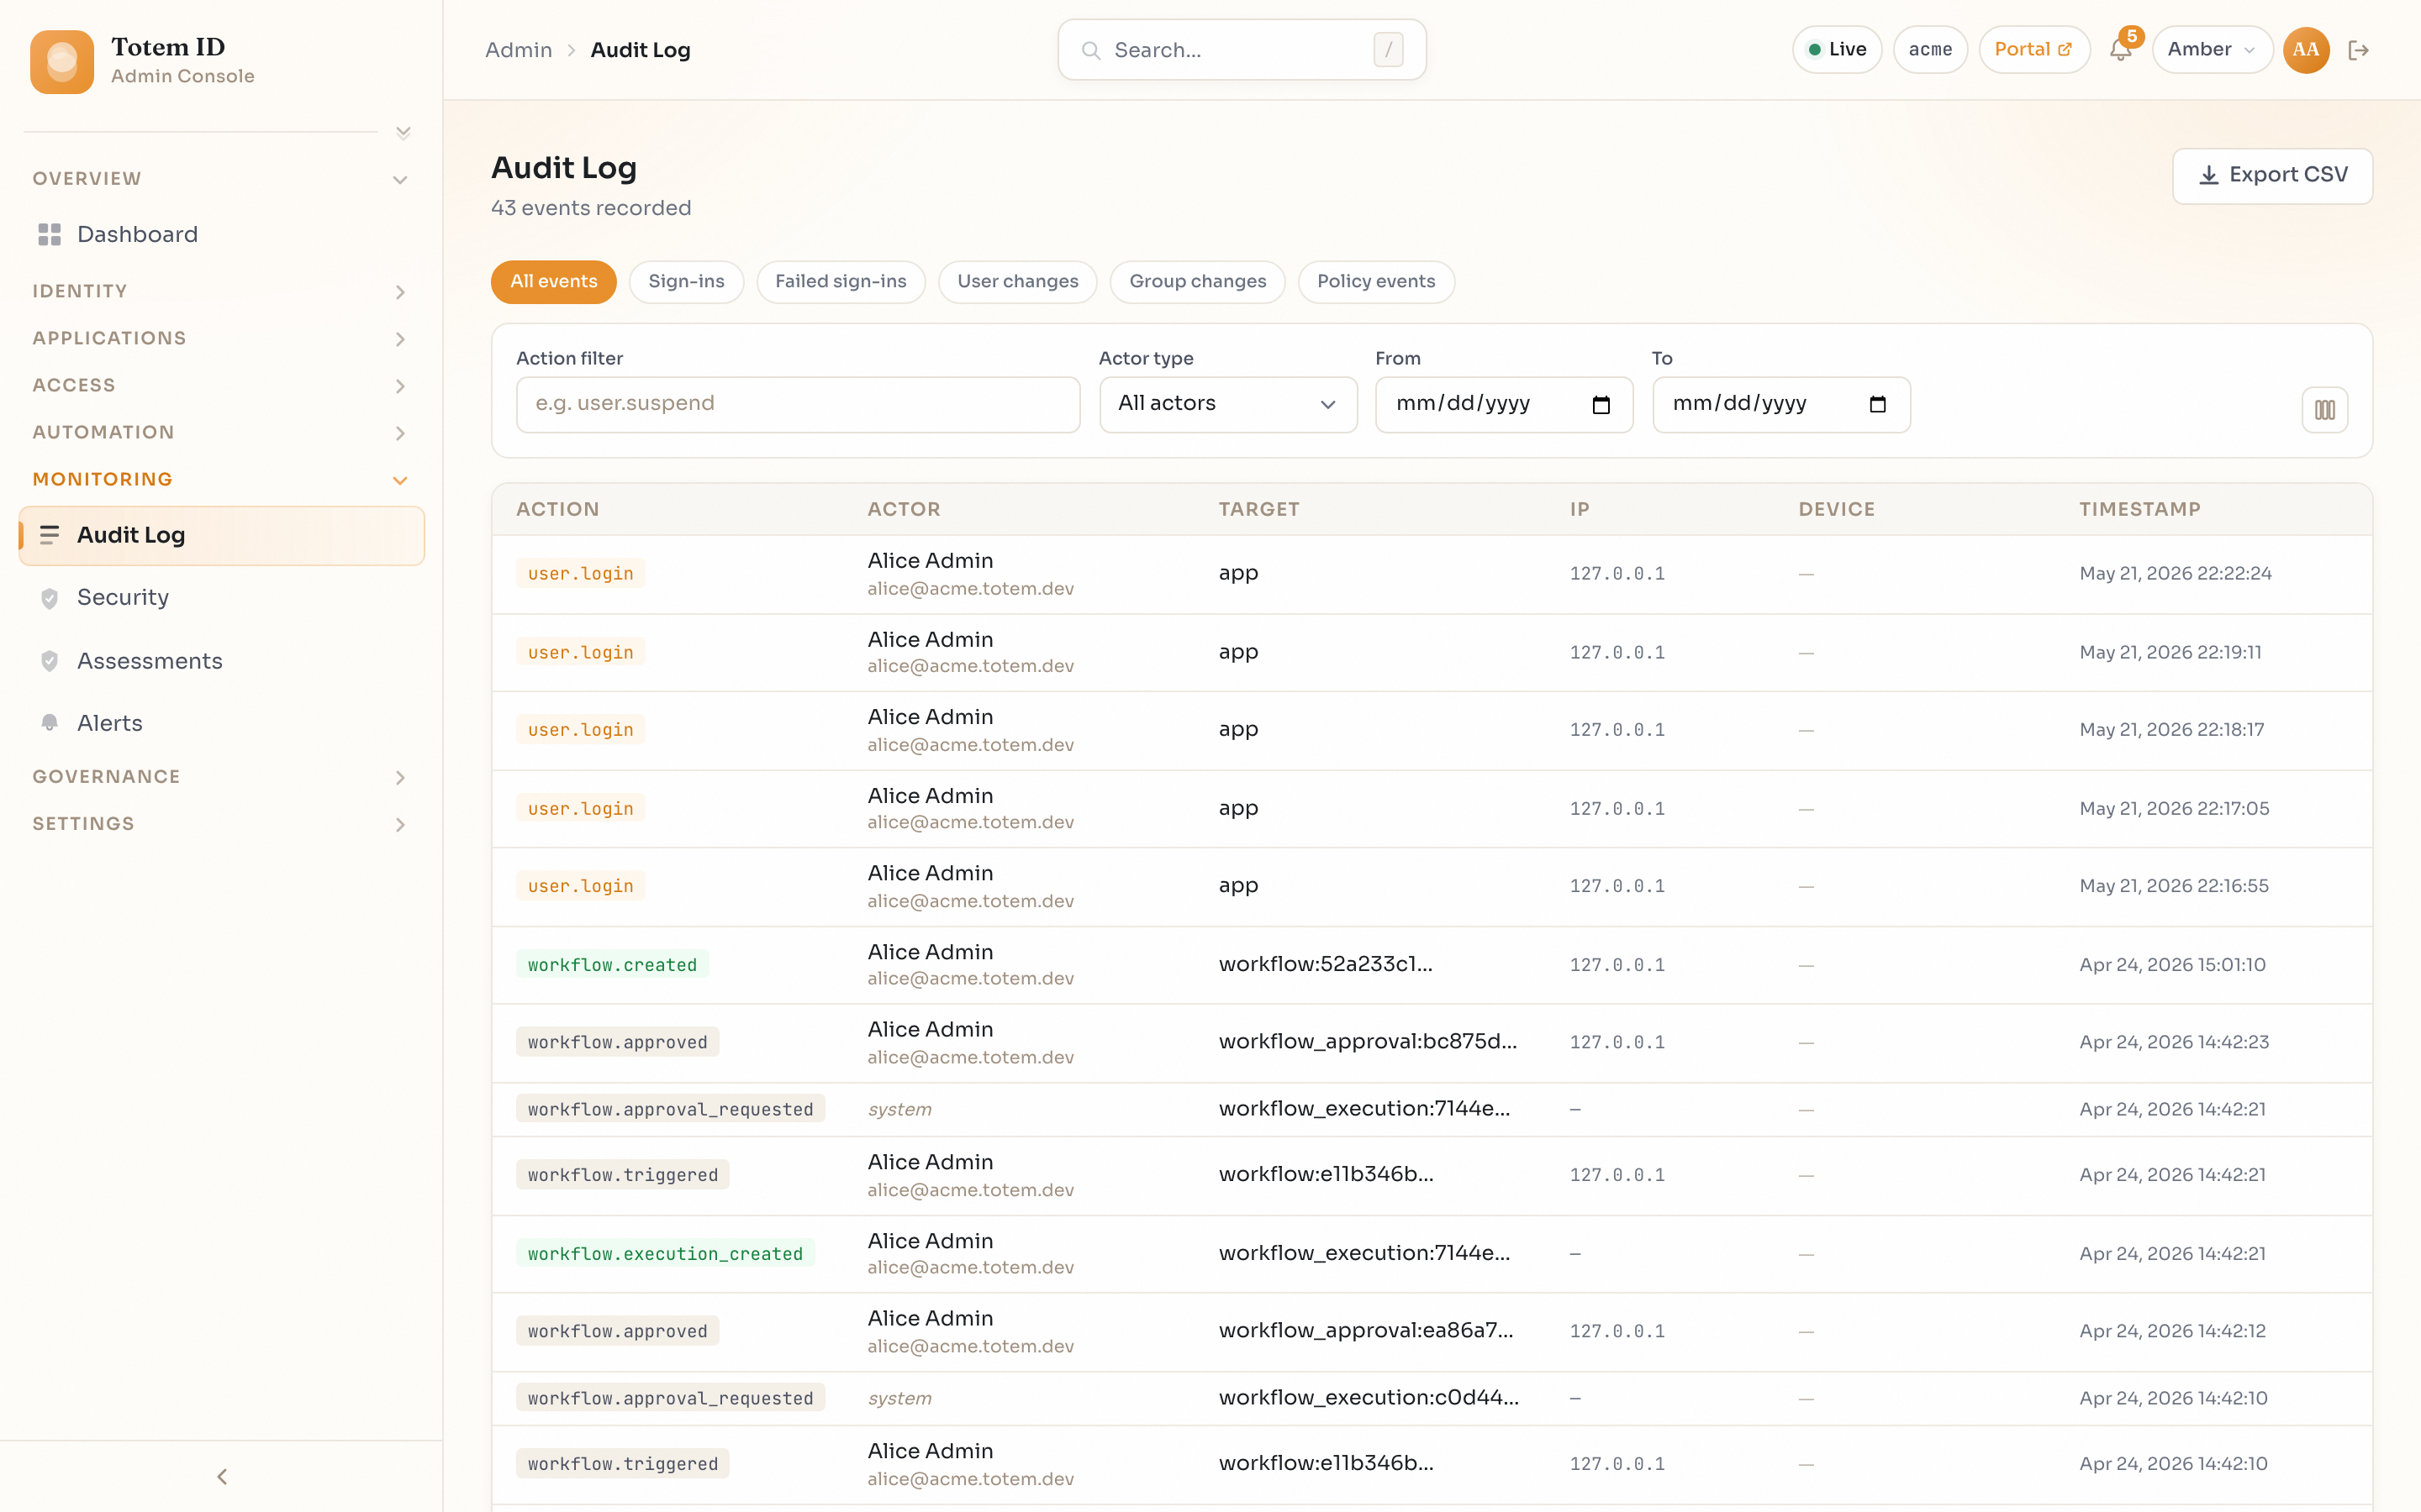This screenshot has height=1512, width=2421.
Task: Click timestamp May 21, 2026 22:16:55
Action: tap(2173, 886)
